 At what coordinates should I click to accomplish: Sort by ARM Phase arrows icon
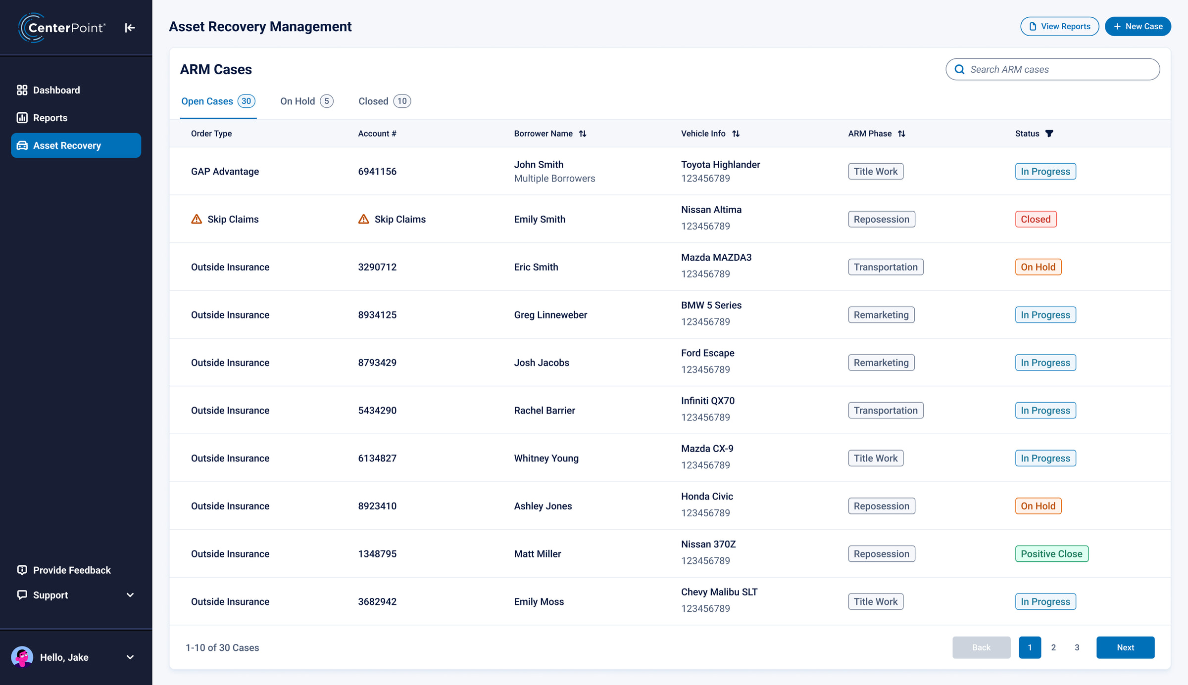point(901,134)
